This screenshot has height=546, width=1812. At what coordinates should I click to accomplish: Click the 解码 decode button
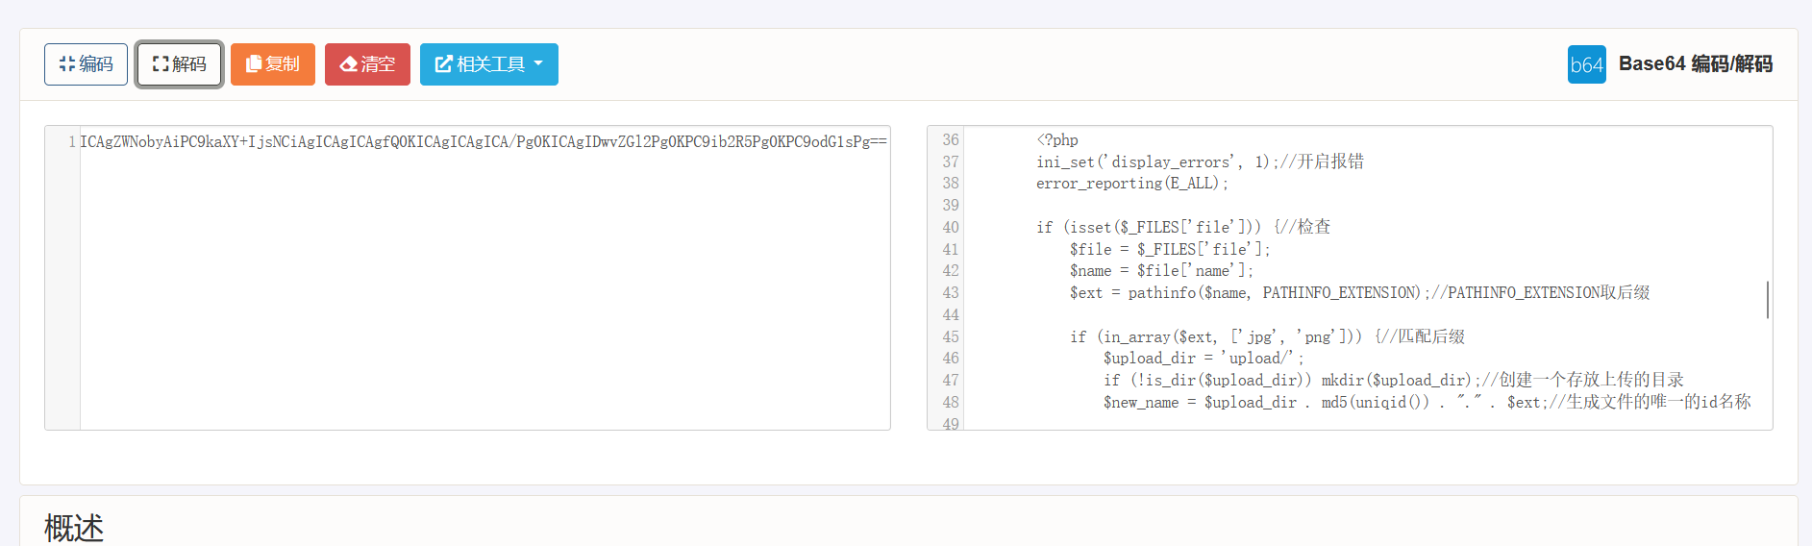(180, 64)
